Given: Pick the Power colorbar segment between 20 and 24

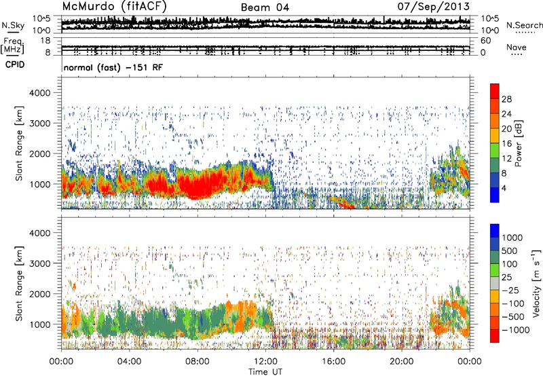Looking at the screenshot, I should (495, 121).
